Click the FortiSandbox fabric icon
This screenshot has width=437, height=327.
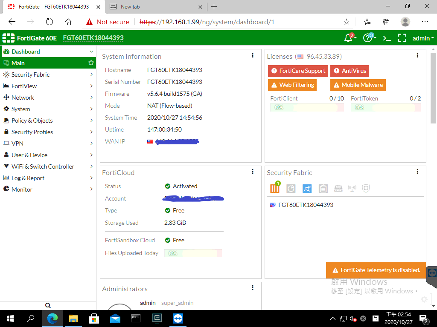[x=307, y=189]
